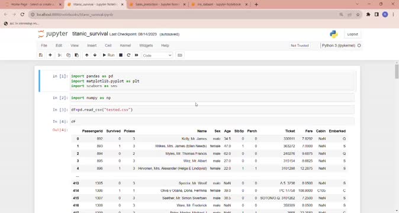Paste cells below icon in toolbar
Viewport: 399px width, 213px height.
76,55
